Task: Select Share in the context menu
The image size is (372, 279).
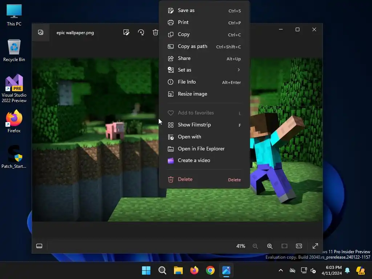Action: 204,58
